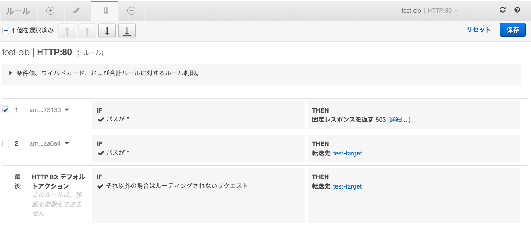Screen dimensions: 531x234
Task: Move selected rule down one position
Action: (x=107, y=30)
